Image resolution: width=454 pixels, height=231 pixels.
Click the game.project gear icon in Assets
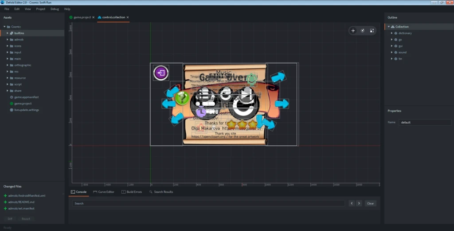[12, 104]
